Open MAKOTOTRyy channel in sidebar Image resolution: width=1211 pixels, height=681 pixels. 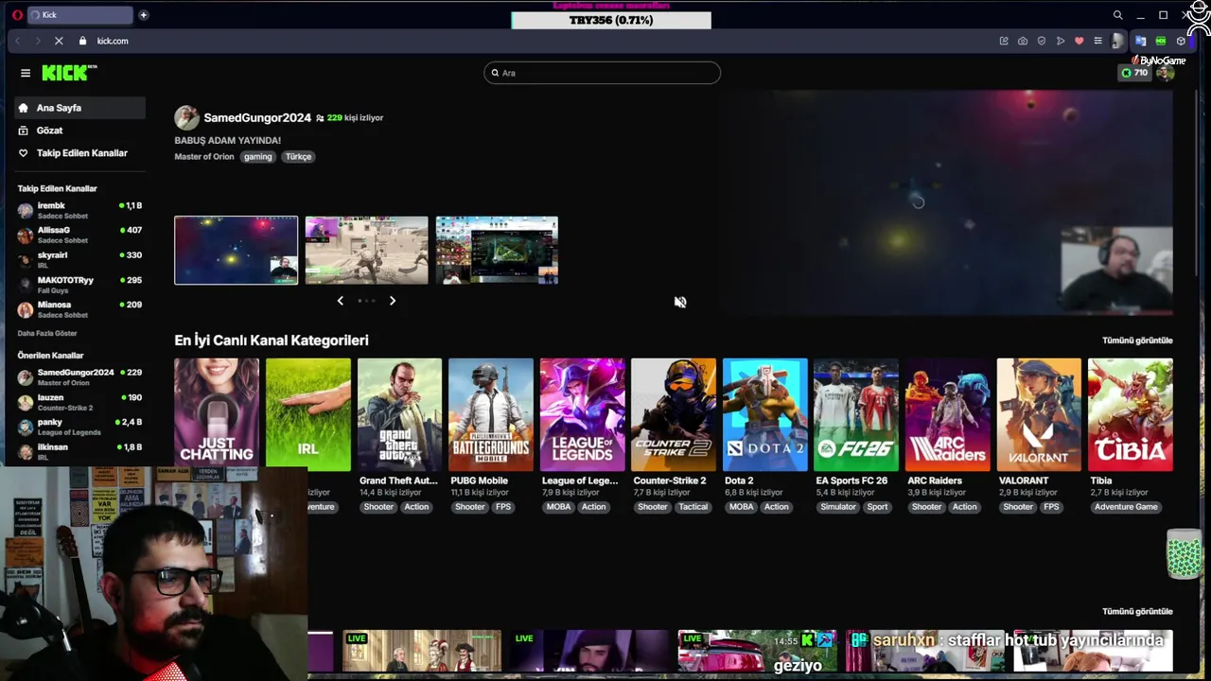[x=79, y=285]
